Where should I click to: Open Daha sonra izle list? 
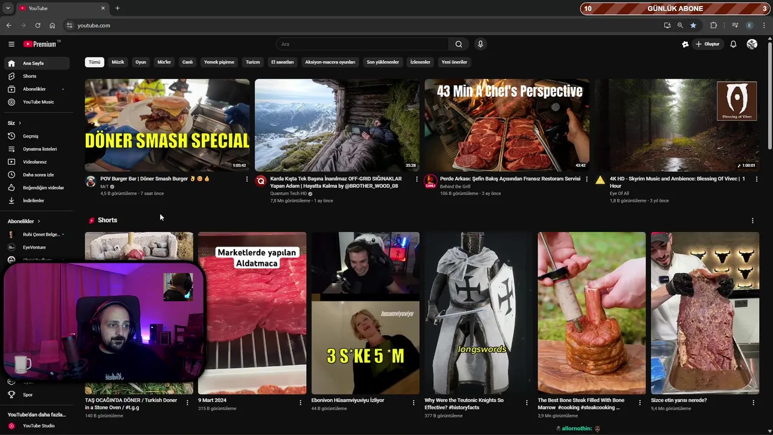tap(37, 175)
